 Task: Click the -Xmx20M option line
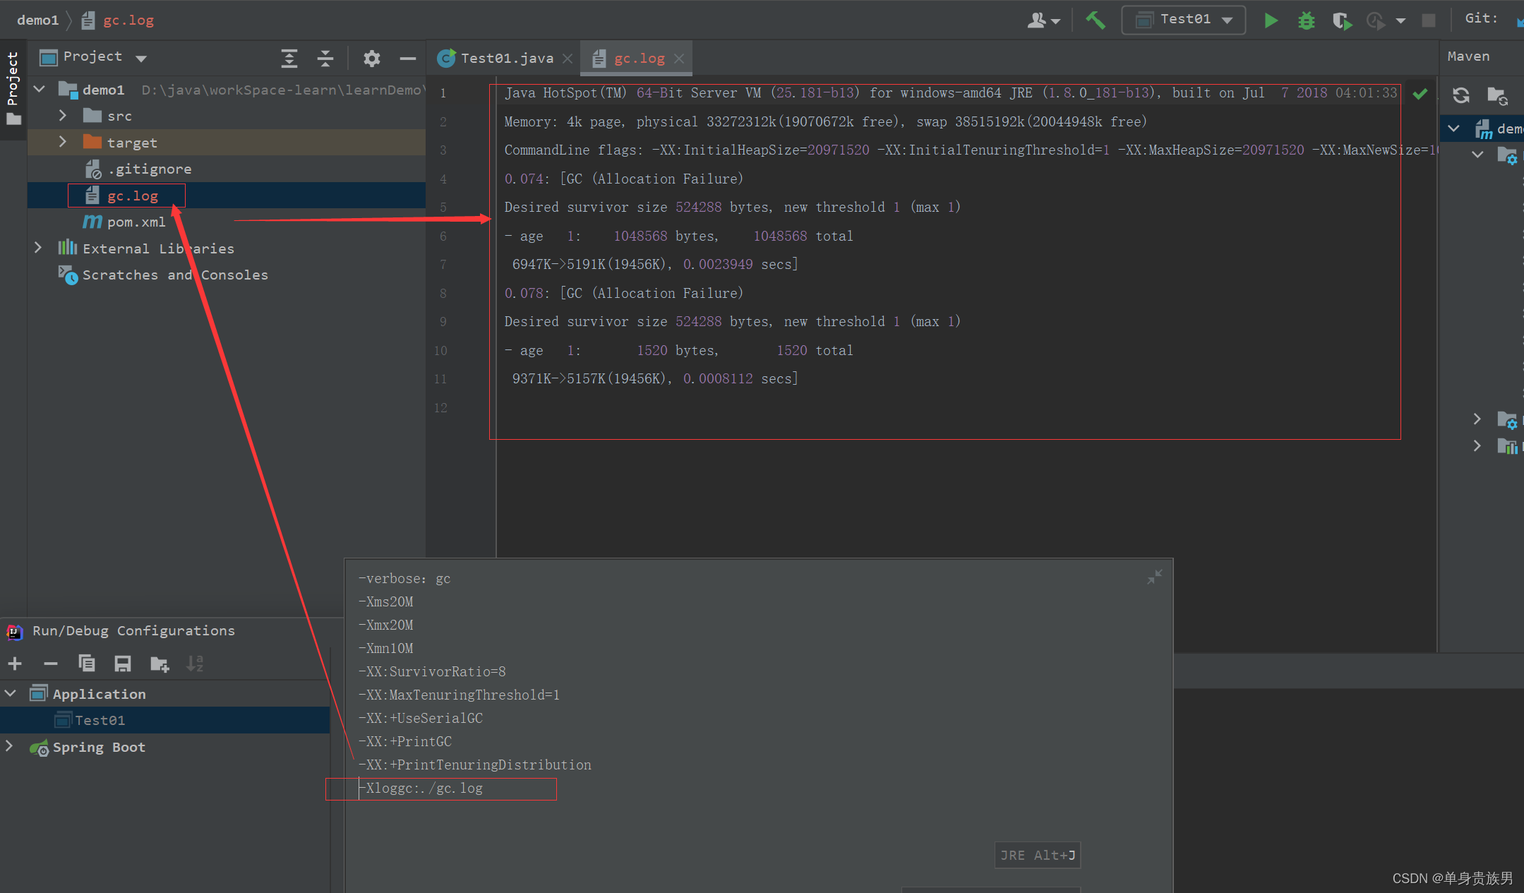pos(386,625)
